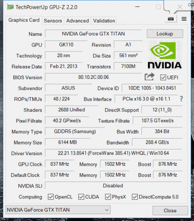Click the Default Clock field 837 MHz
This screenshot has width=194, height=221.
tap(59, 175)
